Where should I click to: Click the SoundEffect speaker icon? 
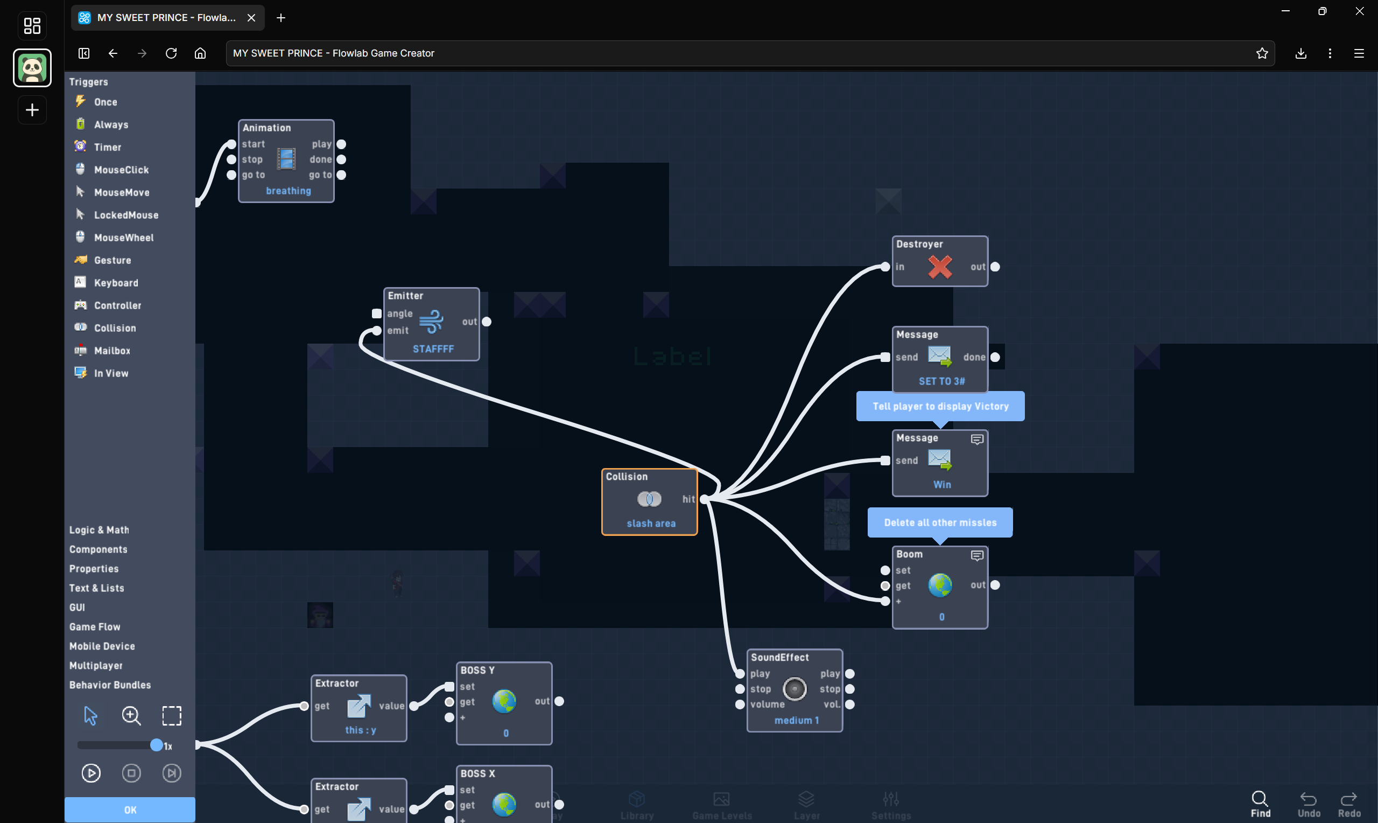tap(795, 689)
